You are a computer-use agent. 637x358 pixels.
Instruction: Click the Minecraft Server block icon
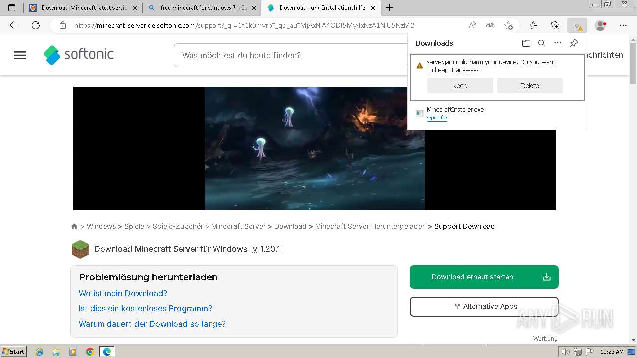coord(80,249)
